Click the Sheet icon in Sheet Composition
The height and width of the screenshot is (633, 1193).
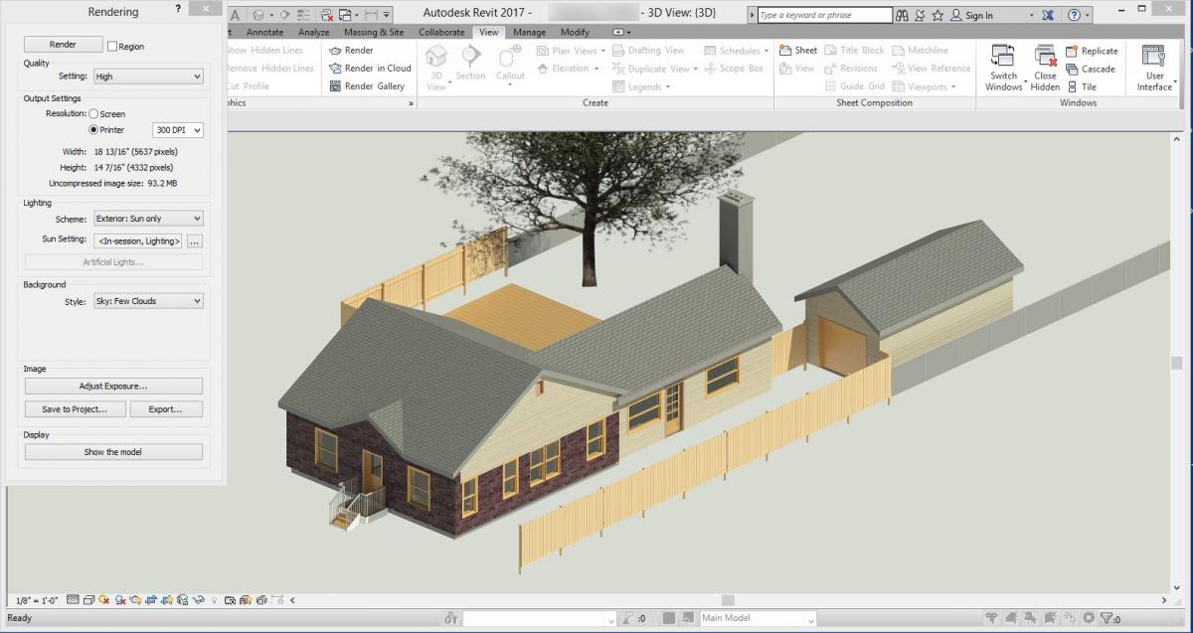coord(785,51)
